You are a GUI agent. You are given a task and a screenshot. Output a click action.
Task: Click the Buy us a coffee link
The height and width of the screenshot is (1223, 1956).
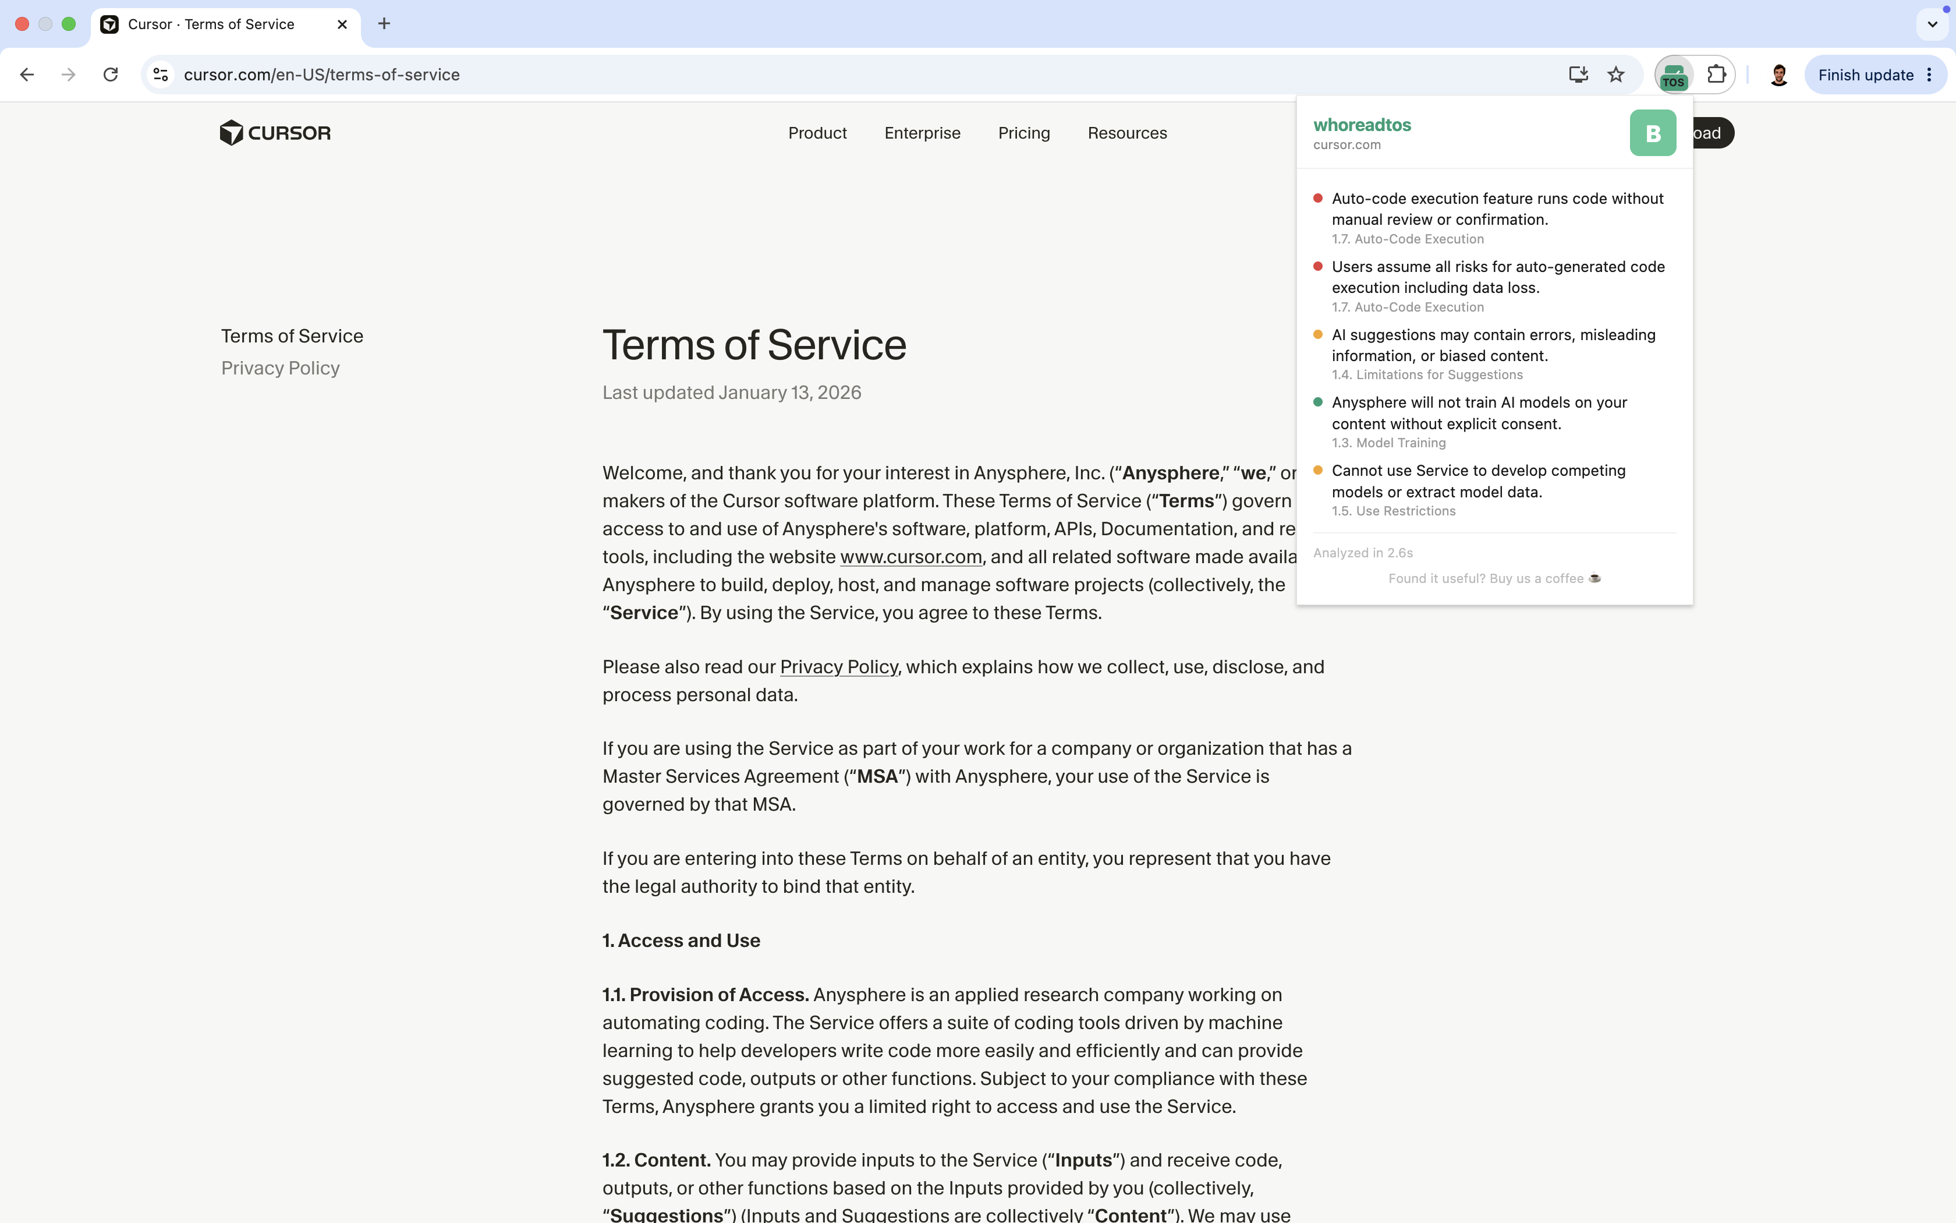(1494, 578)
